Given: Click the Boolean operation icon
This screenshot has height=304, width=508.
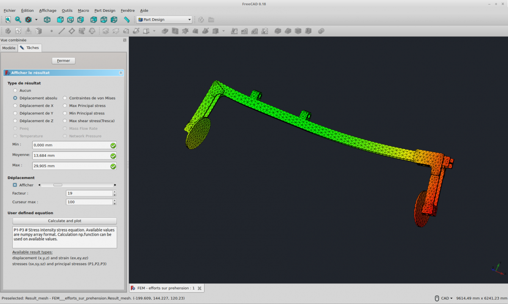Looking at the screenshot, I should tap(321, 31).
